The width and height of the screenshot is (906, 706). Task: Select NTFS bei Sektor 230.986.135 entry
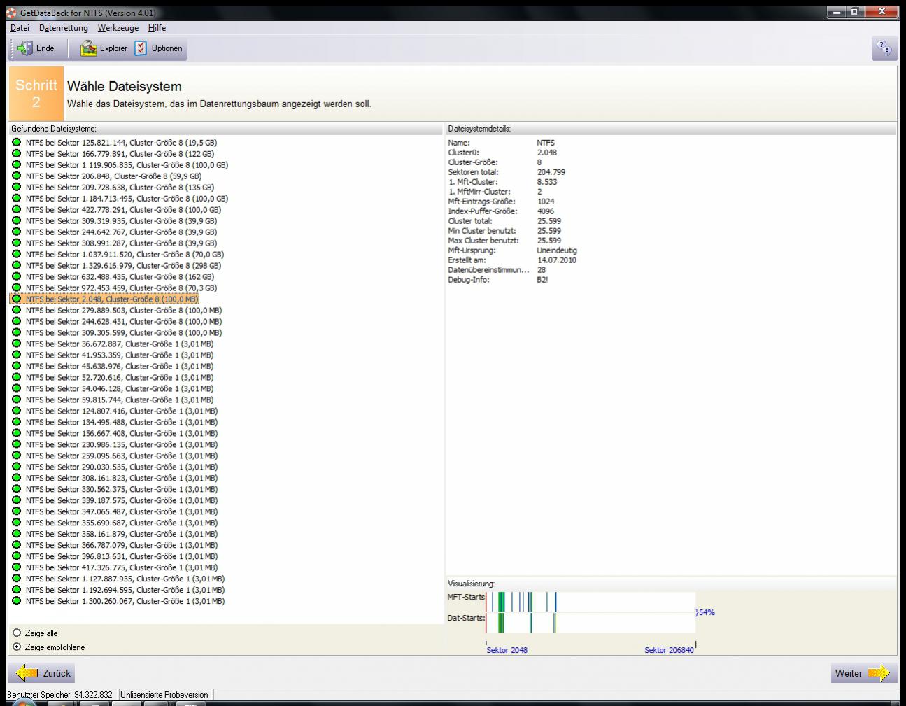tap(122, 445)
